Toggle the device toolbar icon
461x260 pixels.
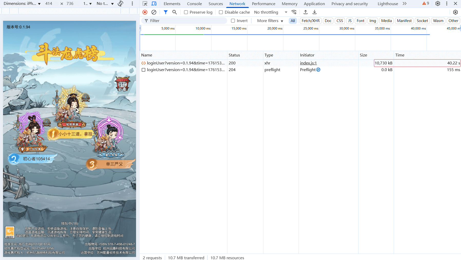coord(154,4)
